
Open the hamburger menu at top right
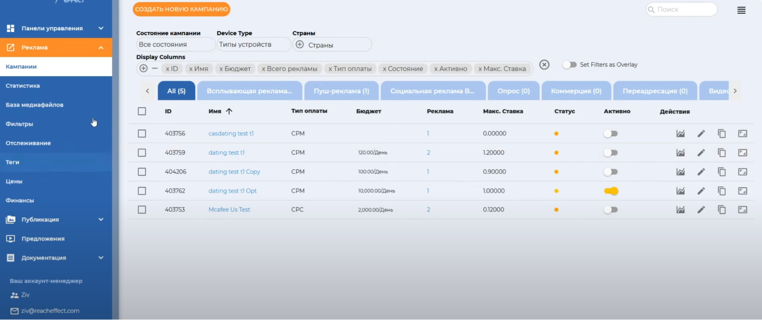[x=741, y=10]
